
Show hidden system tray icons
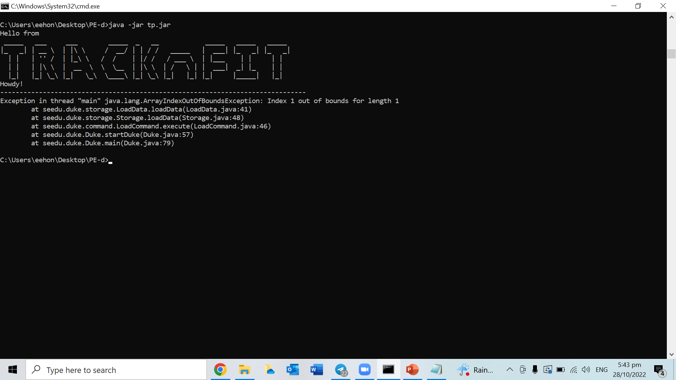509,369
